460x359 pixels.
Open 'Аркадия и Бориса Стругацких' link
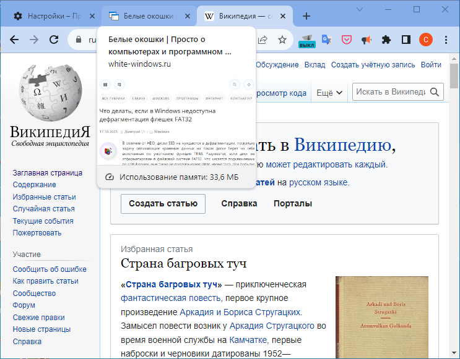[240, 312]
